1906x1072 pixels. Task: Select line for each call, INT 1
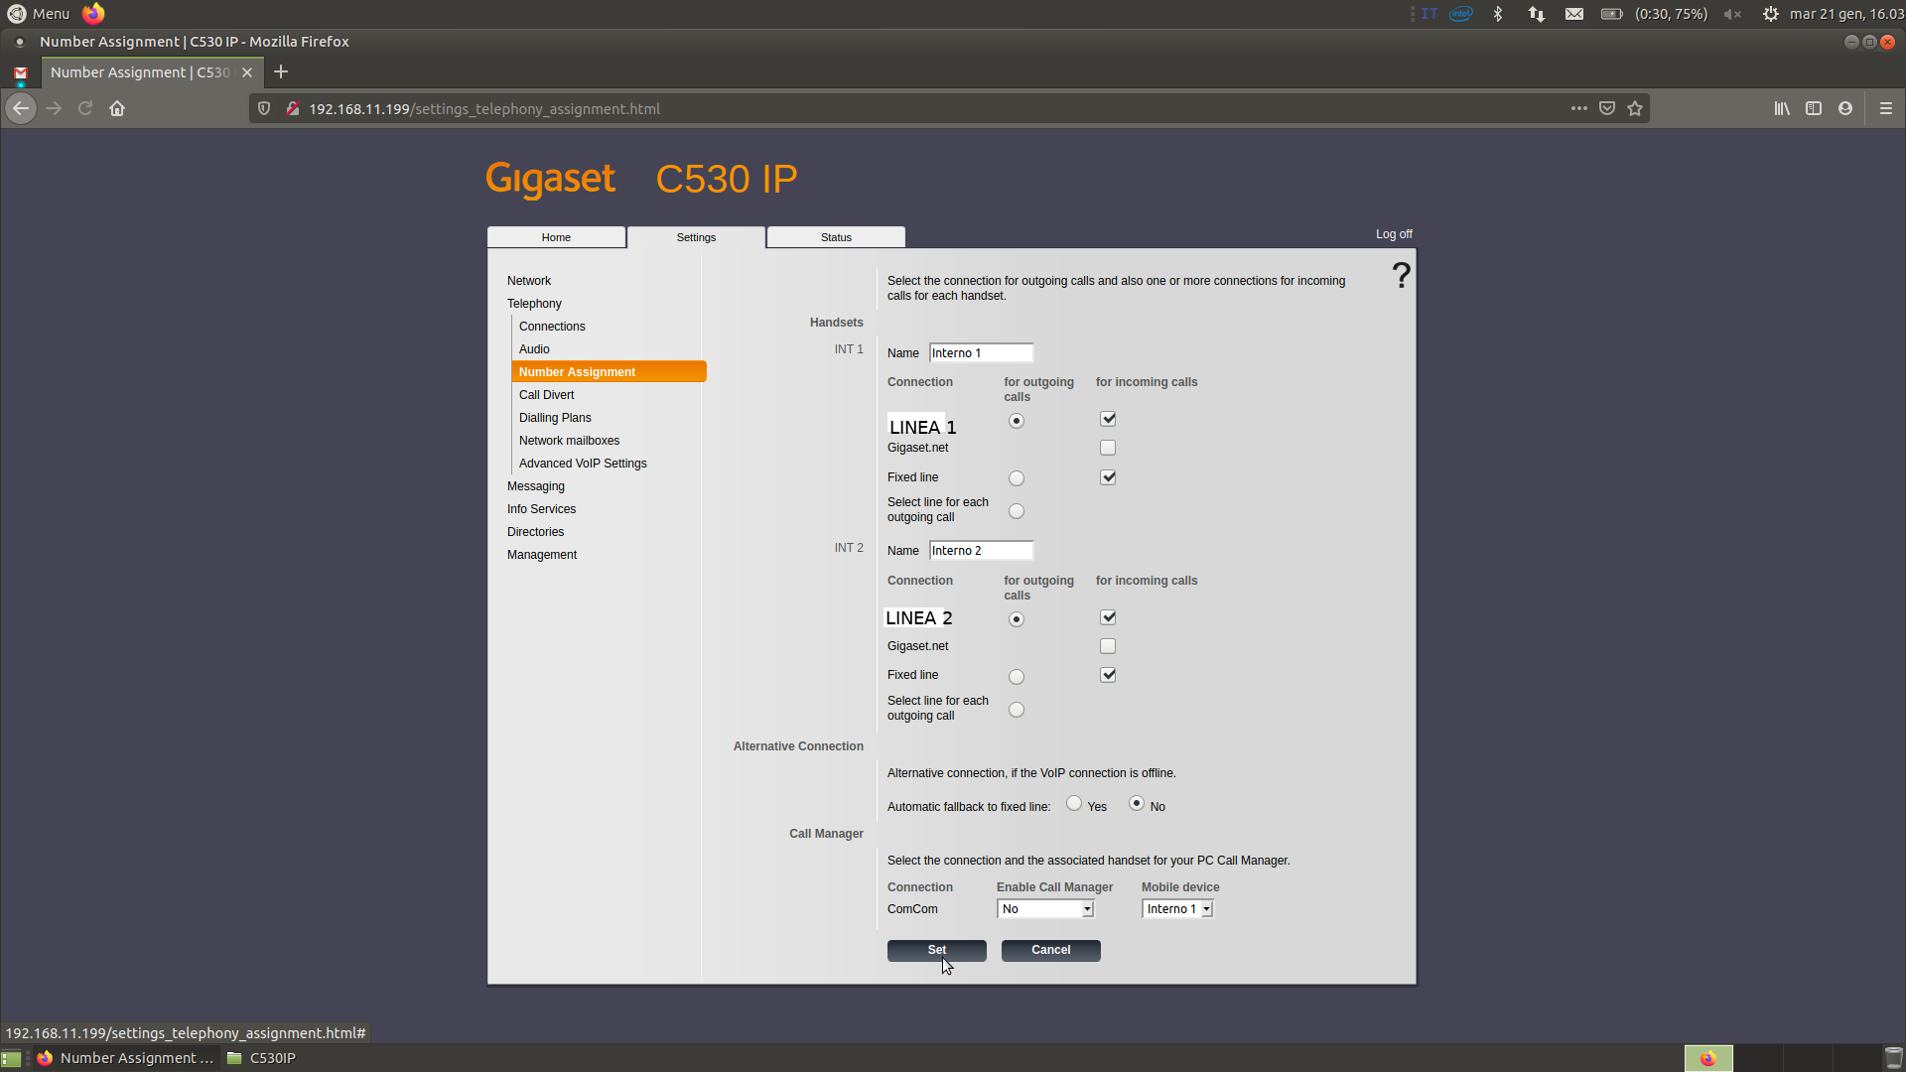(x=1016, y=511)
